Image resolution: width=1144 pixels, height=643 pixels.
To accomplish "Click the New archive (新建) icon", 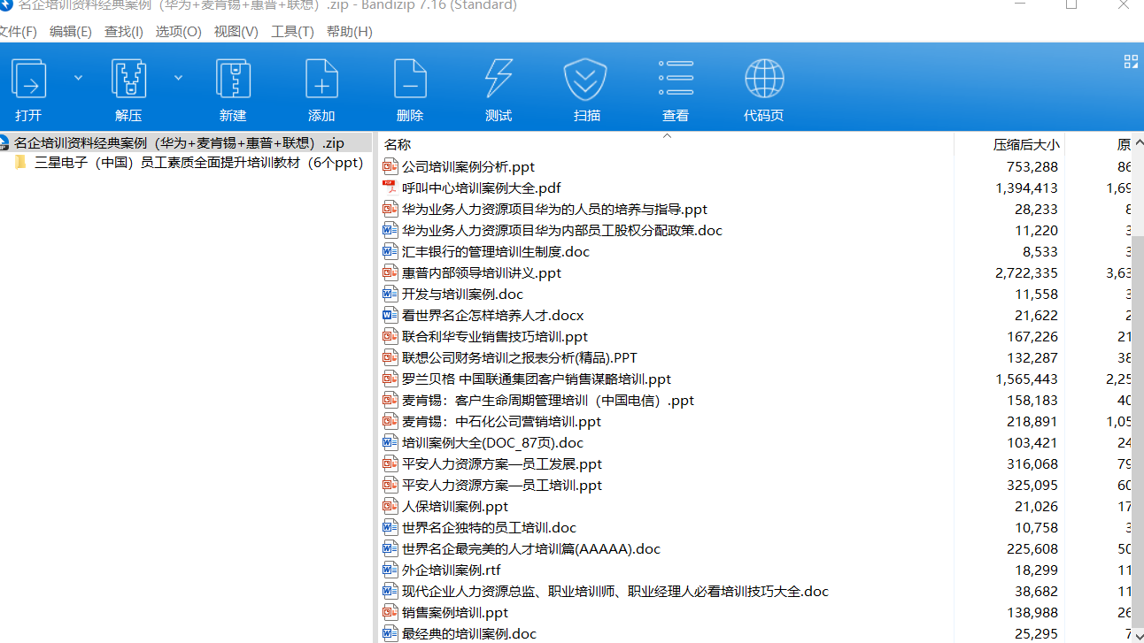I will coord(233,79).
